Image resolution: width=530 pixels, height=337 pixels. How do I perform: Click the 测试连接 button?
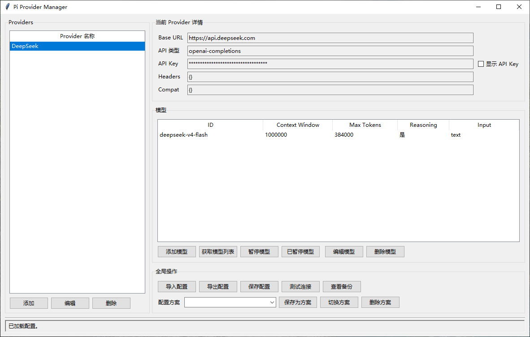click(x=300, y=287)
